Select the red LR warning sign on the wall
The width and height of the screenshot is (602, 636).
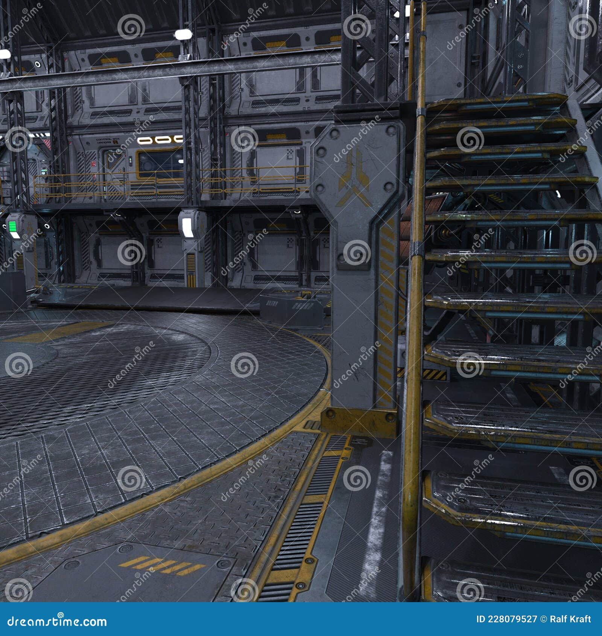coord(93,164)
